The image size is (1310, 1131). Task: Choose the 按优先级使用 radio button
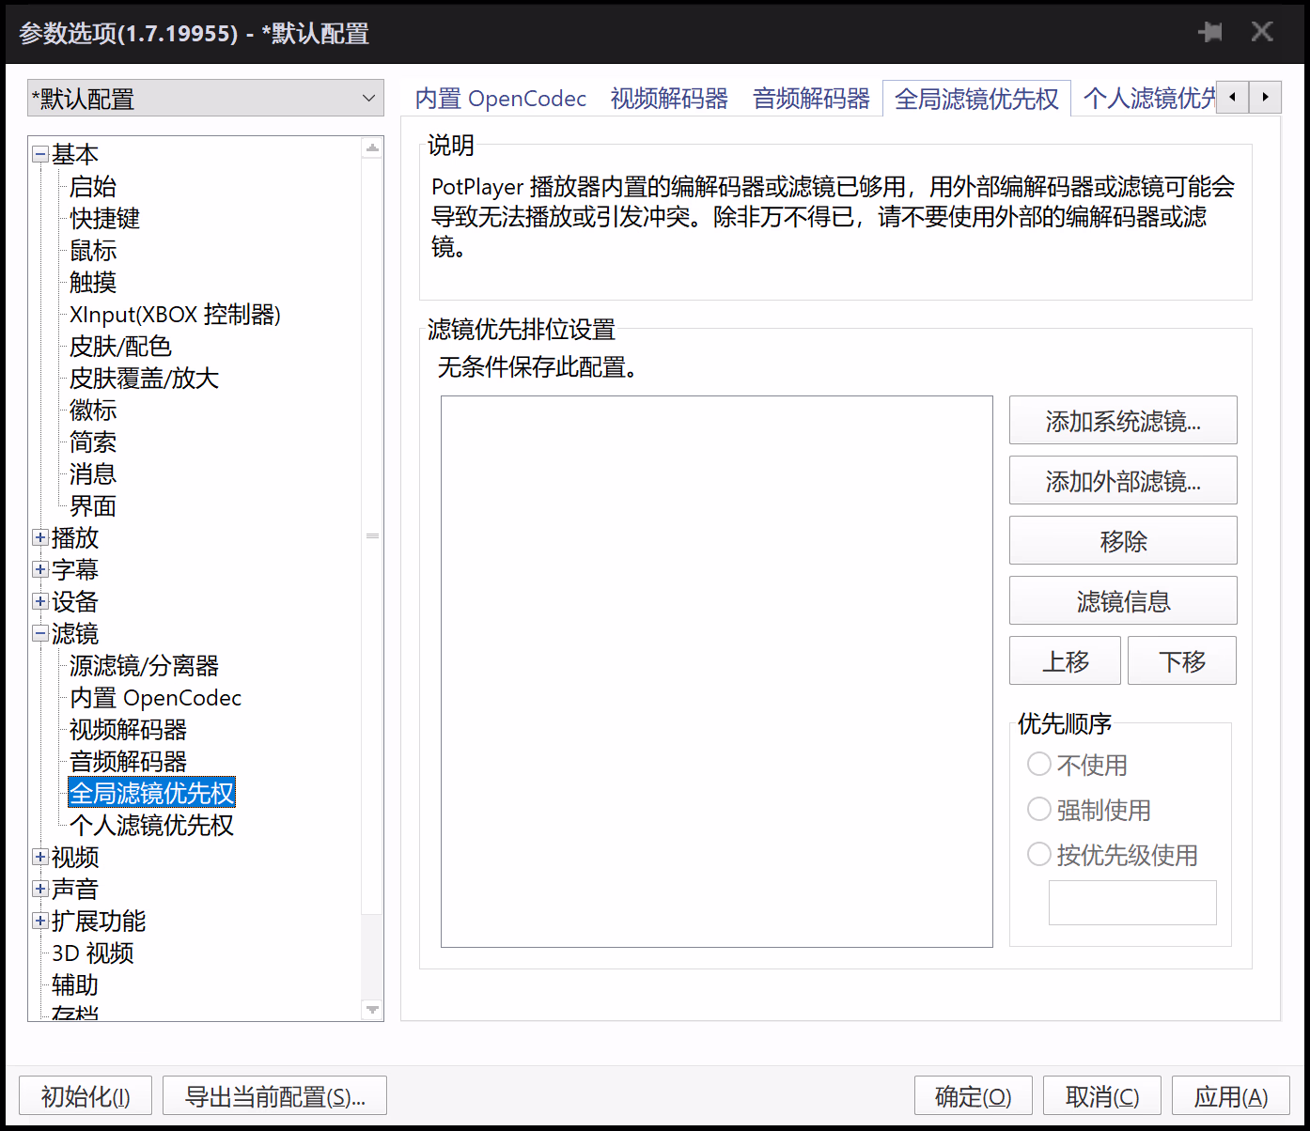tap(1039, 854)
